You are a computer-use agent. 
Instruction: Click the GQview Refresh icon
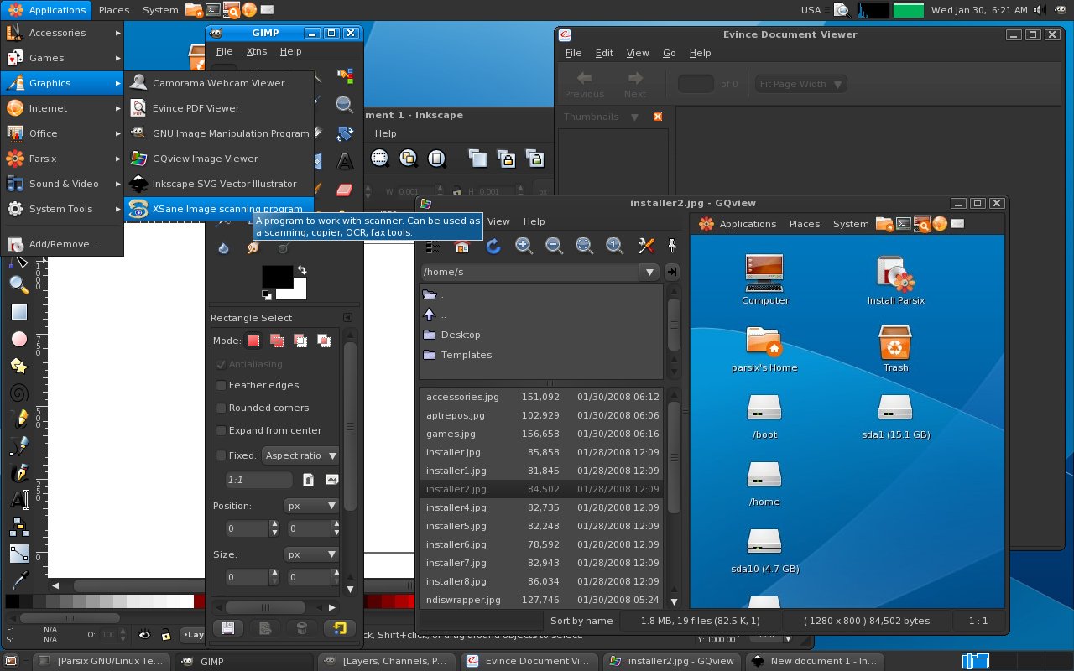493,246
